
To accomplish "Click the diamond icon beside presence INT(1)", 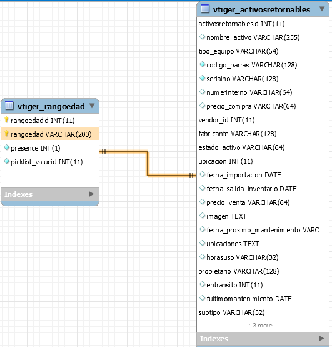I will tap(7, 147).
